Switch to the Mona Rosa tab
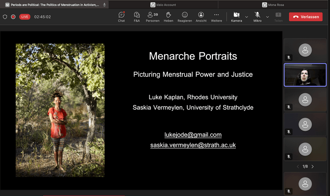This screenshot has height=196, width=330. coord(273,5)
